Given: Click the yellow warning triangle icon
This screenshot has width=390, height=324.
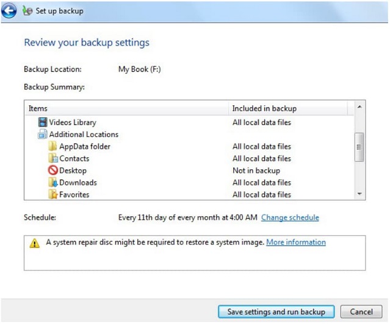Looking at the screenshot, I should pos(35,244).
